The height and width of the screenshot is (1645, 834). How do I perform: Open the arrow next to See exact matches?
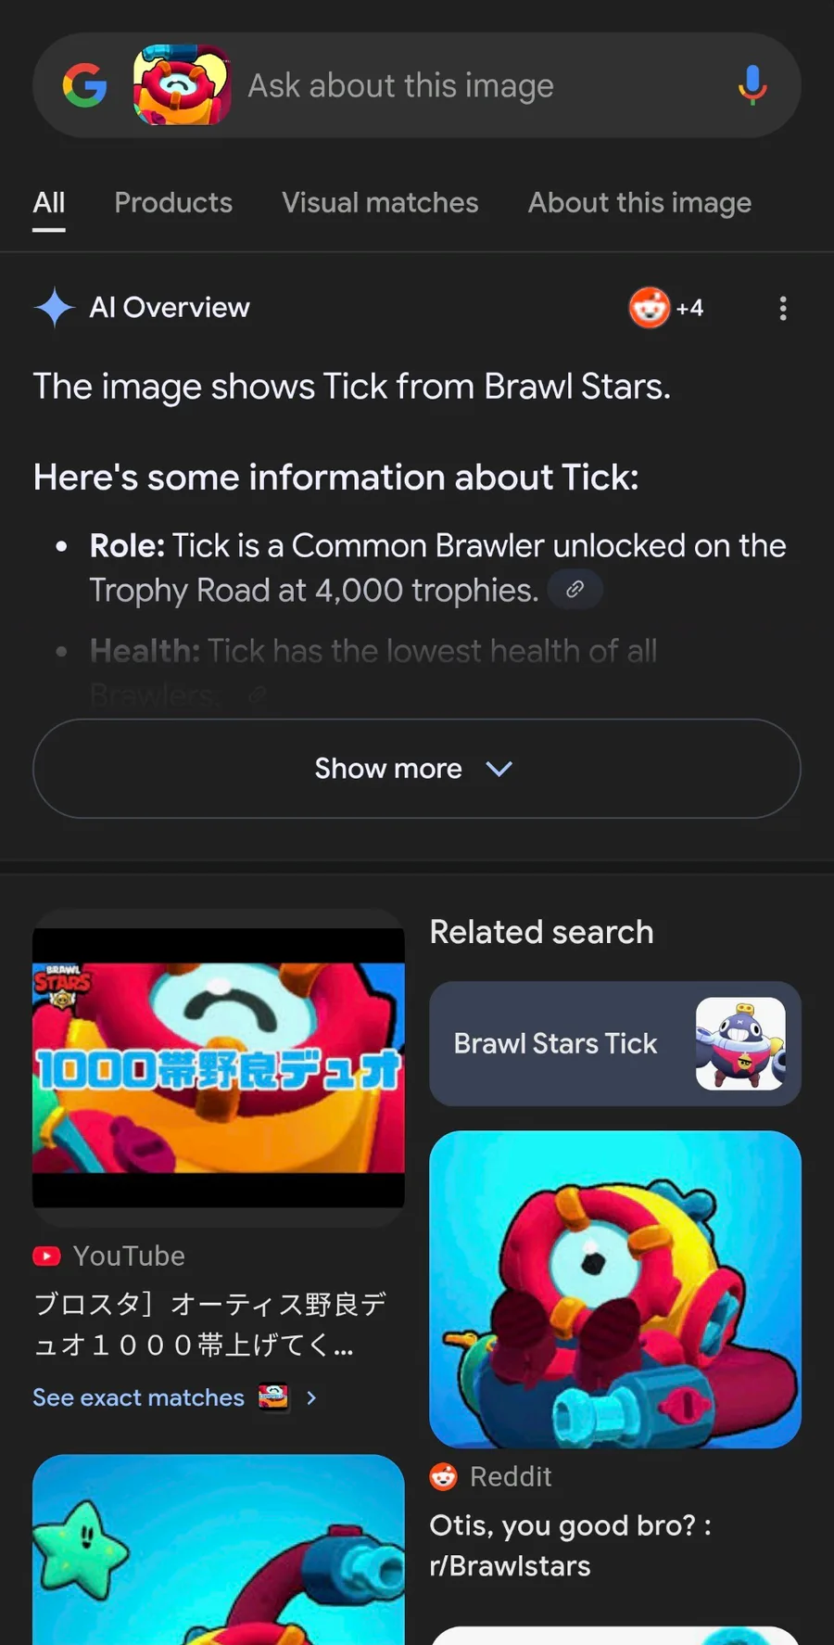coord(311,1397)
